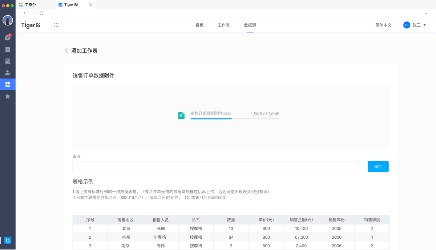
Task: Refresh the page with the reload icon
Action: pos(41,13)
